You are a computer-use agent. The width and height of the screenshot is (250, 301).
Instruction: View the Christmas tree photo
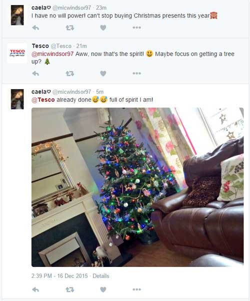[x=137, y=187]
